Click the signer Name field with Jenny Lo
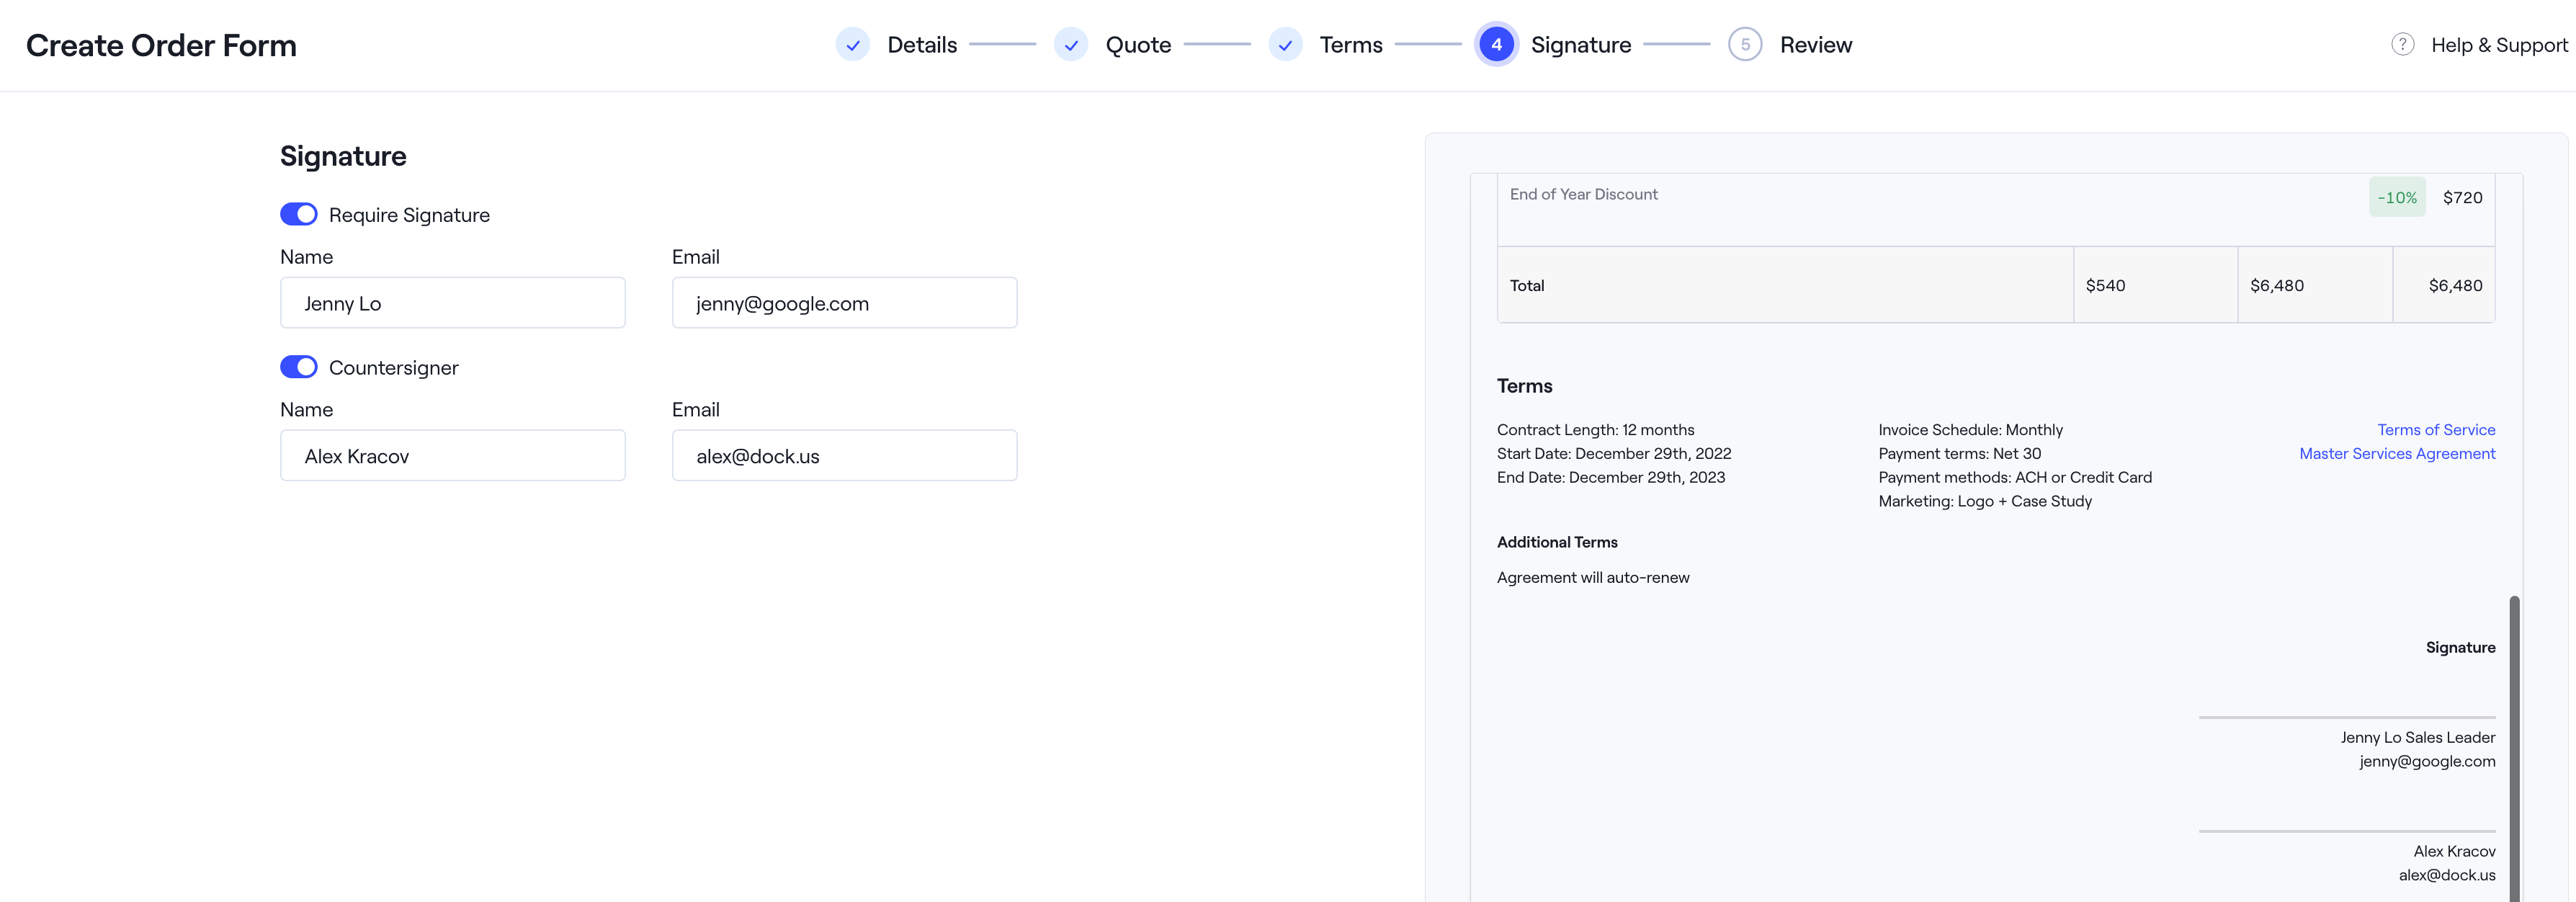The image size is (2576, 902). (453, 303)
